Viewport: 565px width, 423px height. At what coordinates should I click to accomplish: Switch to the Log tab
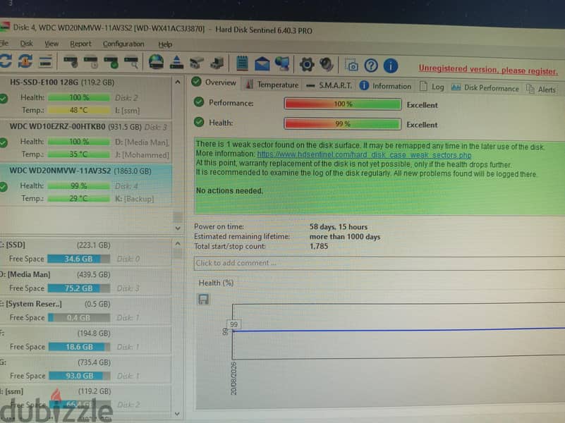(432, 87)
